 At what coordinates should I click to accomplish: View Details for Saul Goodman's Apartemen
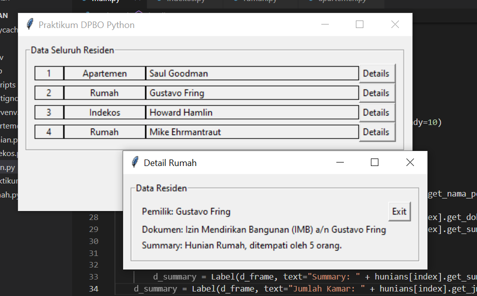click(x=377, y=73)
